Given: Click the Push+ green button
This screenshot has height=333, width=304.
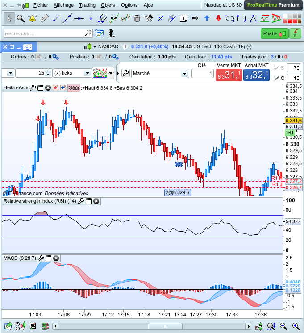Looking at the screenshot, I should tap(275, 33).
